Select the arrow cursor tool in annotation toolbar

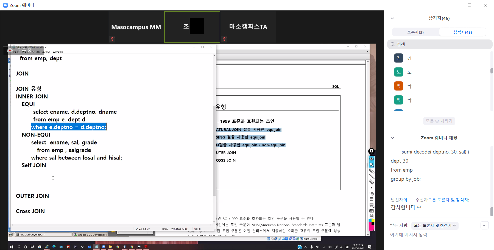coord(372,165)
